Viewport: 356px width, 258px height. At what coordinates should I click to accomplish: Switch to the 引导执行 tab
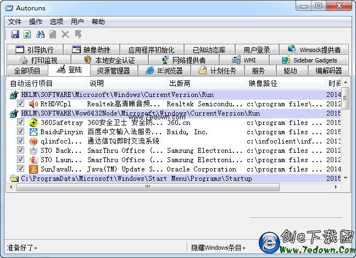35,49
